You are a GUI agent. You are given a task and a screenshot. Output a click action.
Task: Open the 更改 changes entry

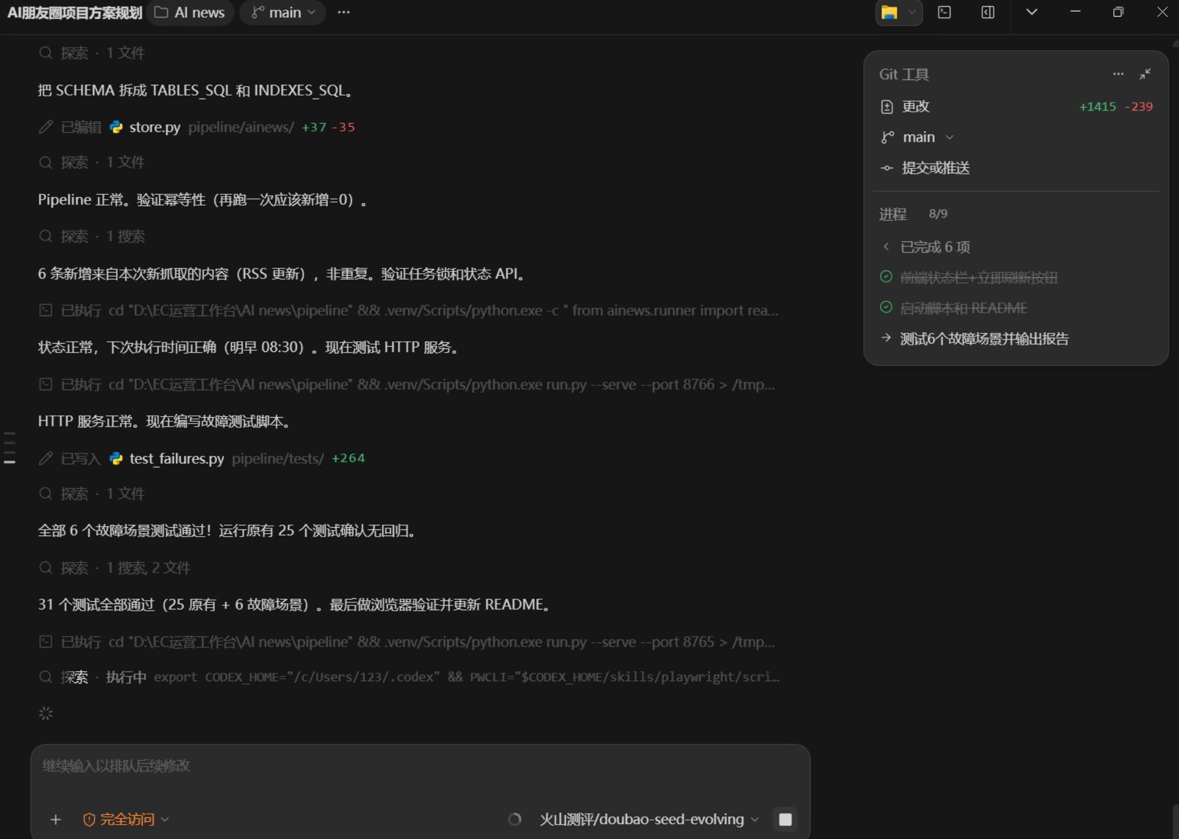pyautogui.click(x=1016, y=106)
